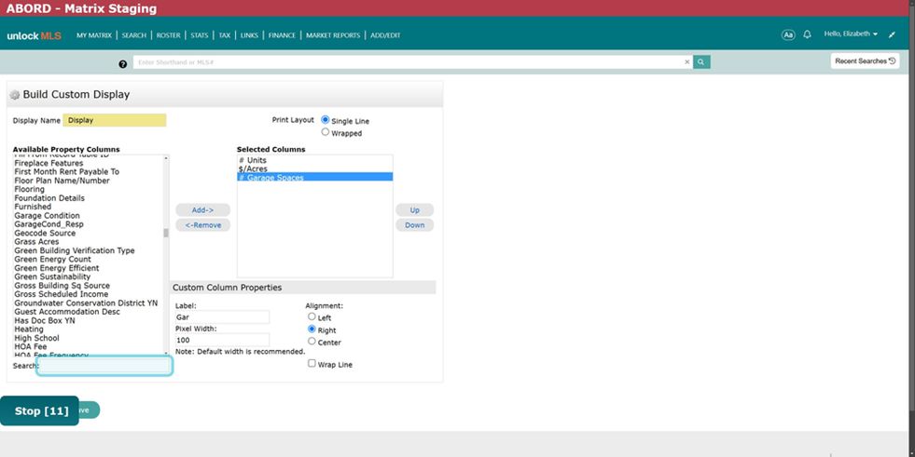Screen dimensions: 915x457
Task: Select Green Energy Efficient column
Action: coord(57,268)
